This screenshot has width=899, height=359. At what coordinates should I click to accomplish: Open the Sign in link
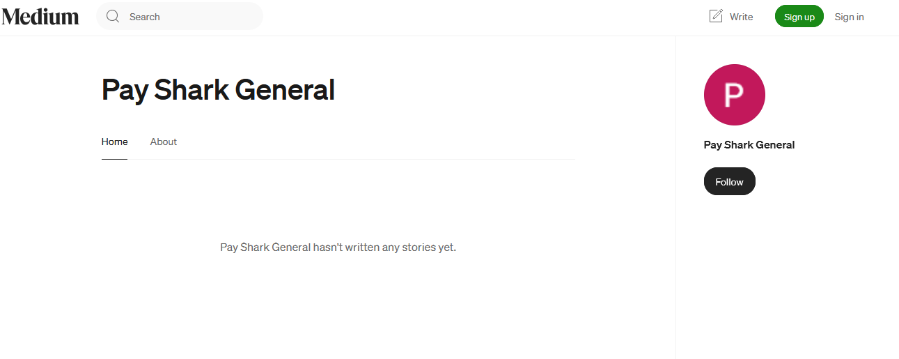coord(849,17)
